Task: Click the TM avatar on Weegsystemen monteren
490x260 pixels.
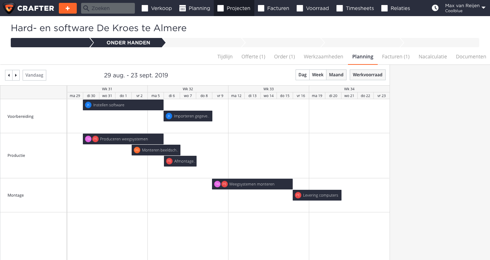Action: [217, 184]
